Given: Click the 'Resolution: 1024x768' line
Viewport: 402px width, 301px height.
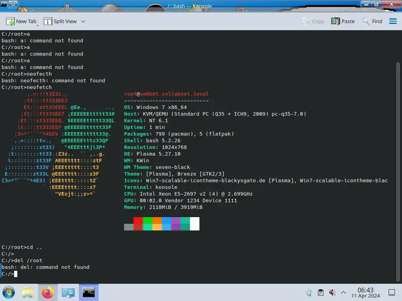Looking at the screenshot, I should 155,147.
